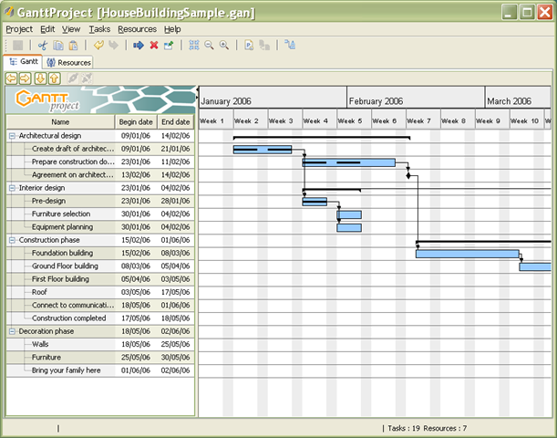557x438 pixels.
Task: Click the Paste clipboard icon
Action: (72, 45)
